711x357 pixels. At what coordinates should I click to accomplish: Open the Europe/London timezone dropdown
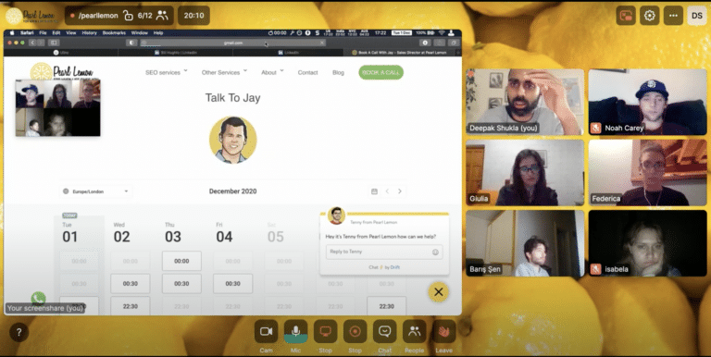tap(95, 191)
